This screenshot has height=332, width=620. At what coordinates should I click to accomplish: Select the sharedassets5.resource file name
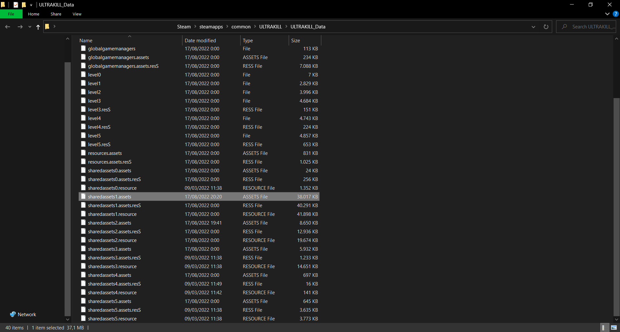112,319
